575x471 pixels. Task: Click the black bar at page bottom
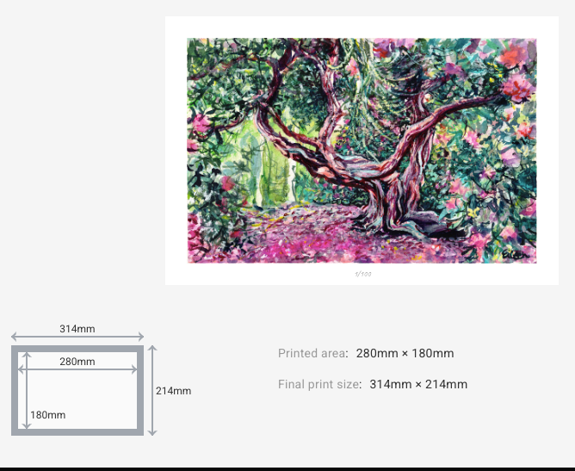287,468
